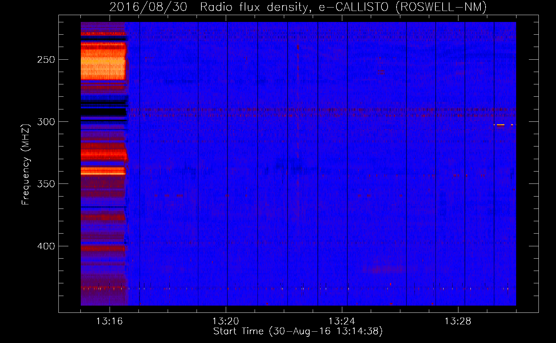Click the 300 frequency tick label
This screenshot has width=556, height=343.
point(46,122)
